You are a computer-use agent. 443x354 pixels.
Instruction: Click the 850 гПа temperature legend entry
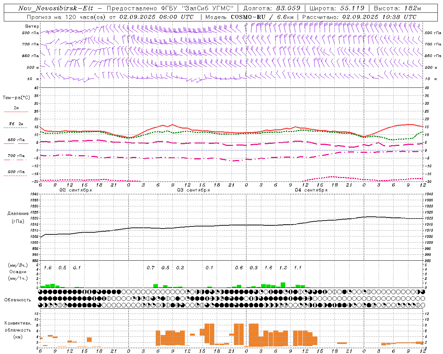[x=16, y=140]
